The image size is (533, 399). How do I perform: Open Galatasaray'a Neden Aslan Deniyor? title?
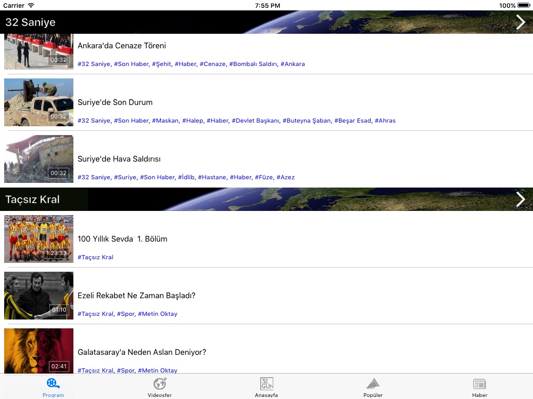[142, 352]
